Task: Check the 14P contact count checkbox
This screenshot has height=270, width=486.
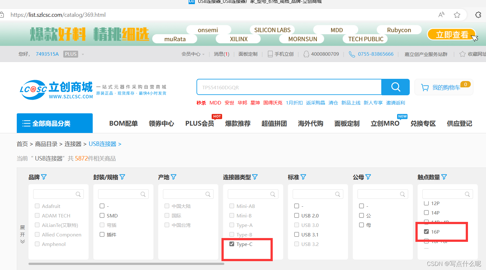Action: [427, 213]
